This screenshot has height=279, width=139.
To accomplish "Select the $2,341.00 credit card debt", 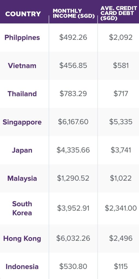I will coord(121,208).
